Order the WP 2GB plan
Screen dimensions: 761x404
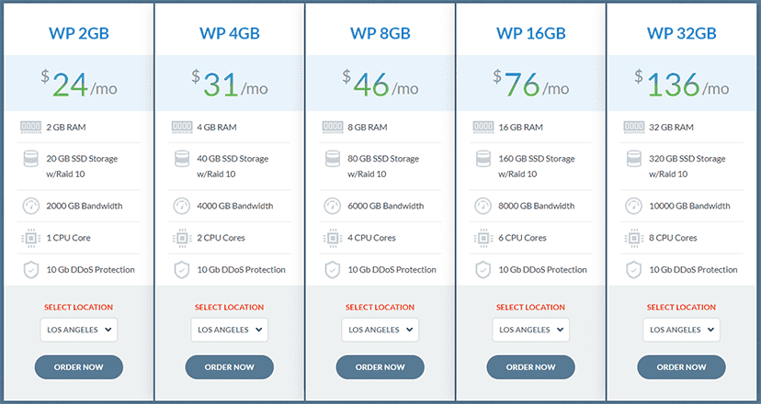coord(79,367)
